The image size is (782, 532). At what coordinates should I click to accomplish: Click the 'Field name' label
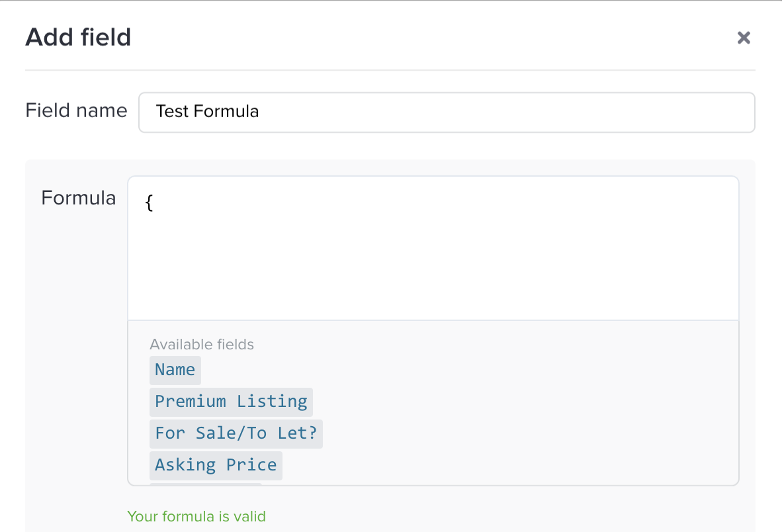click(76, 111)
